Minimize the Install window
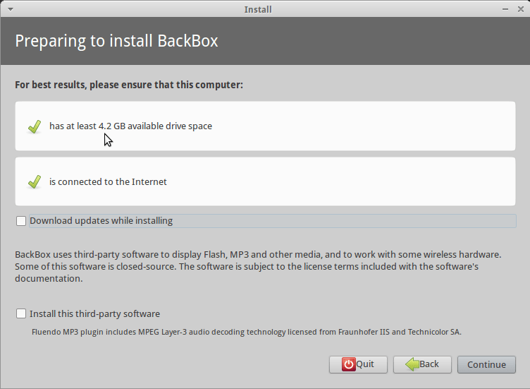 (505, 9)
